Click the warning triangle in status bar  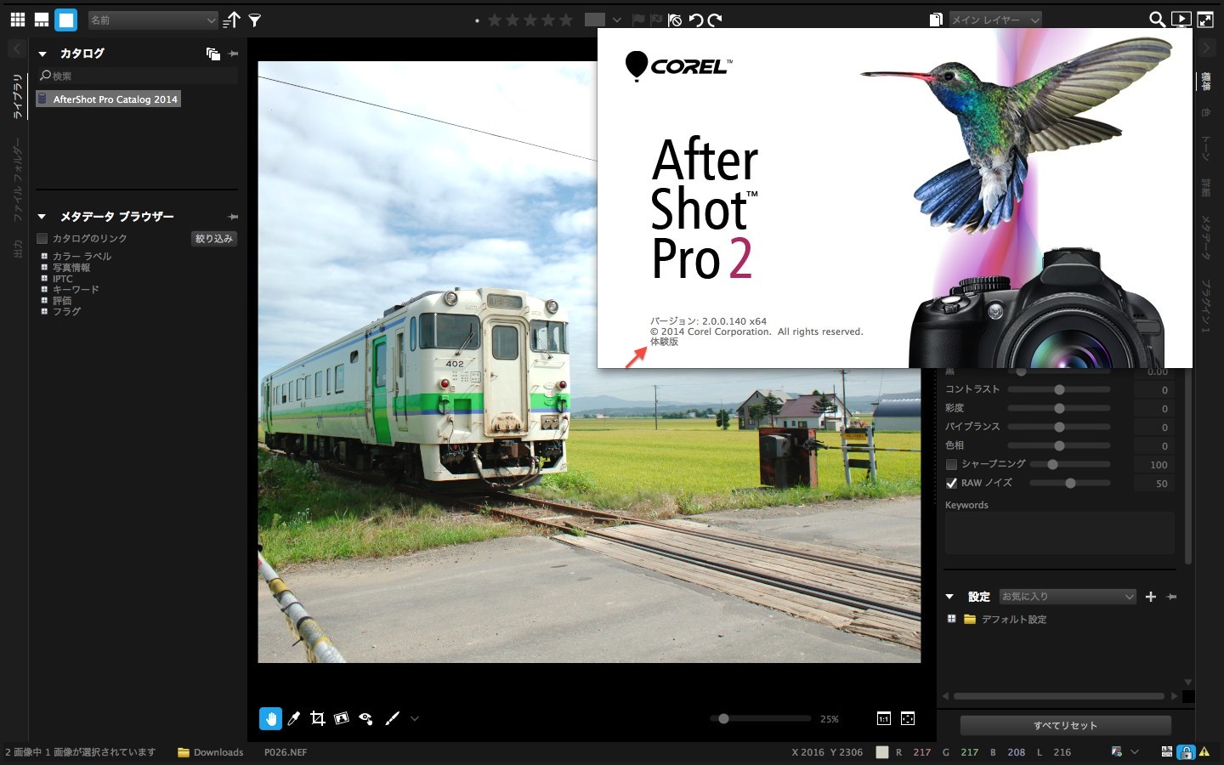pos(1204,752)
